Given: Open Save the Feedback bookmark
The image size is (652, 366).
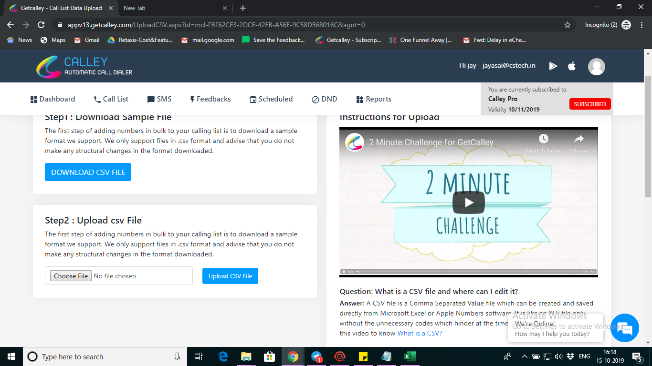Looking at the screenshot, I should pos(273,40).
